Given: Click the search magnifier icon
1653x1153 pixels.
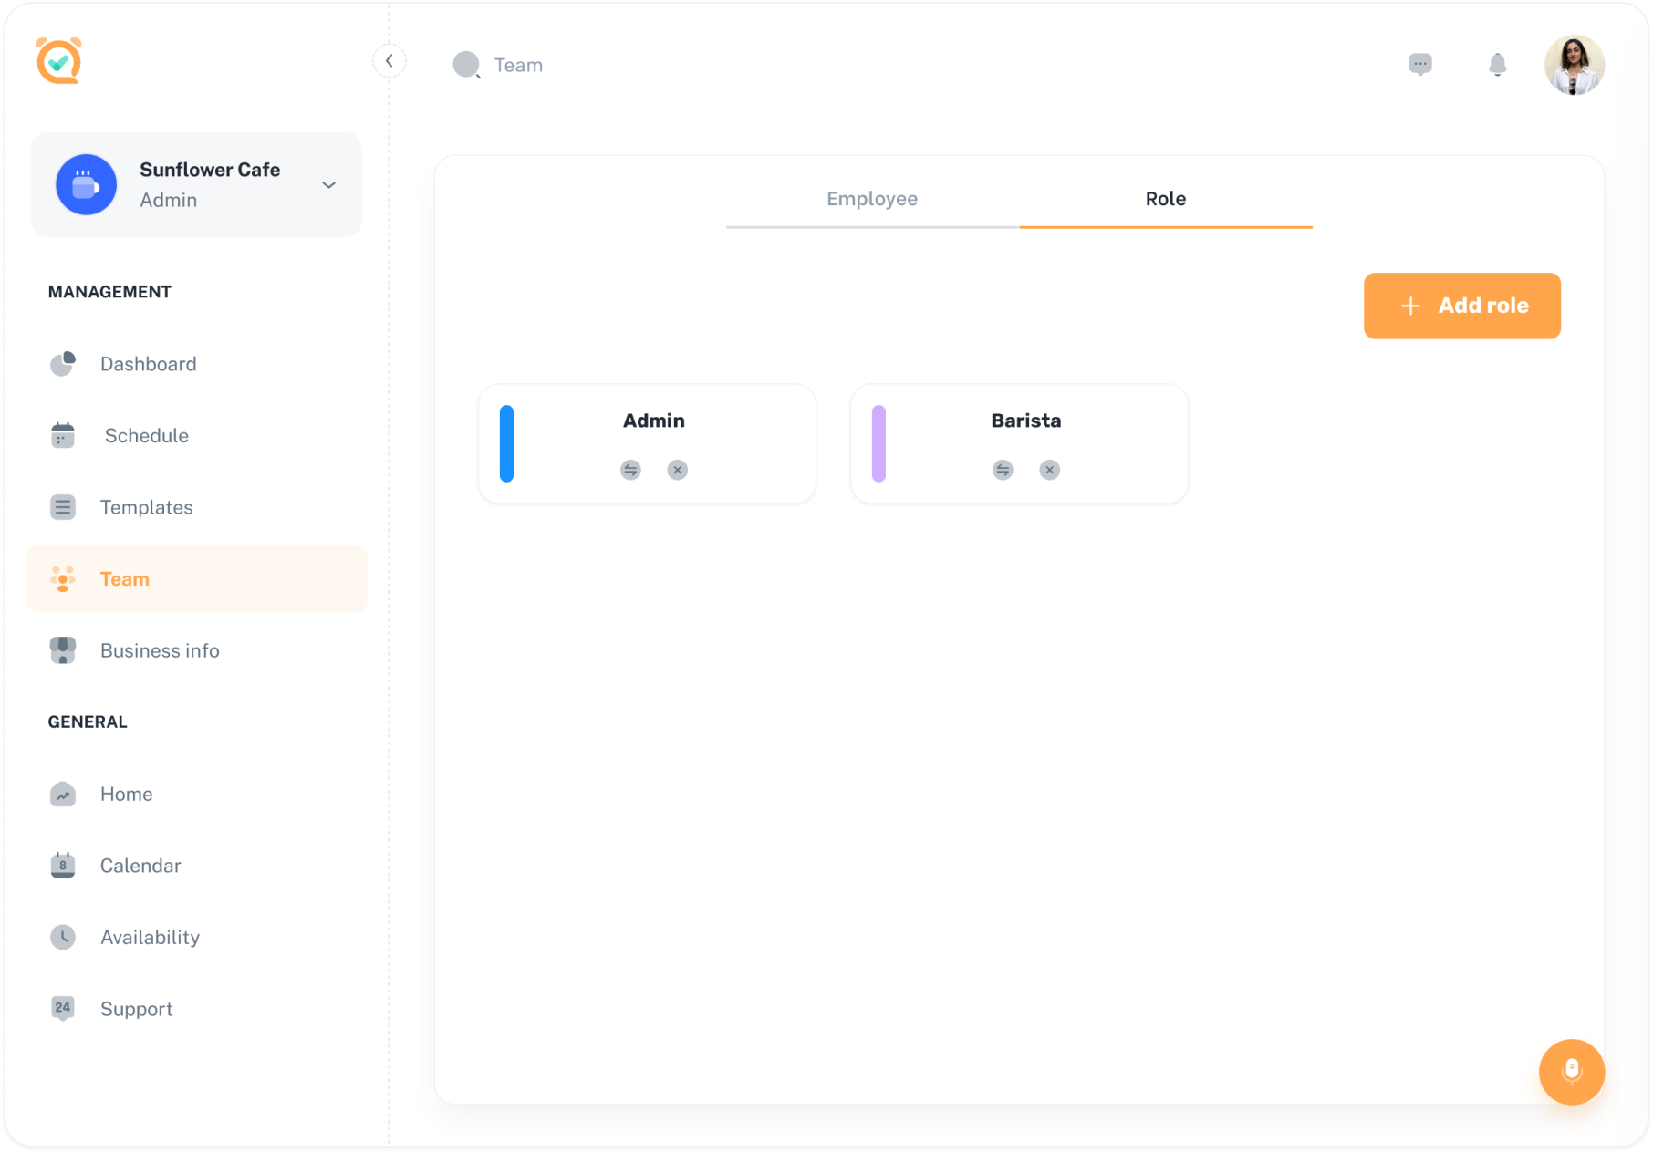Looking at the screenshot, I should point(467,65).
